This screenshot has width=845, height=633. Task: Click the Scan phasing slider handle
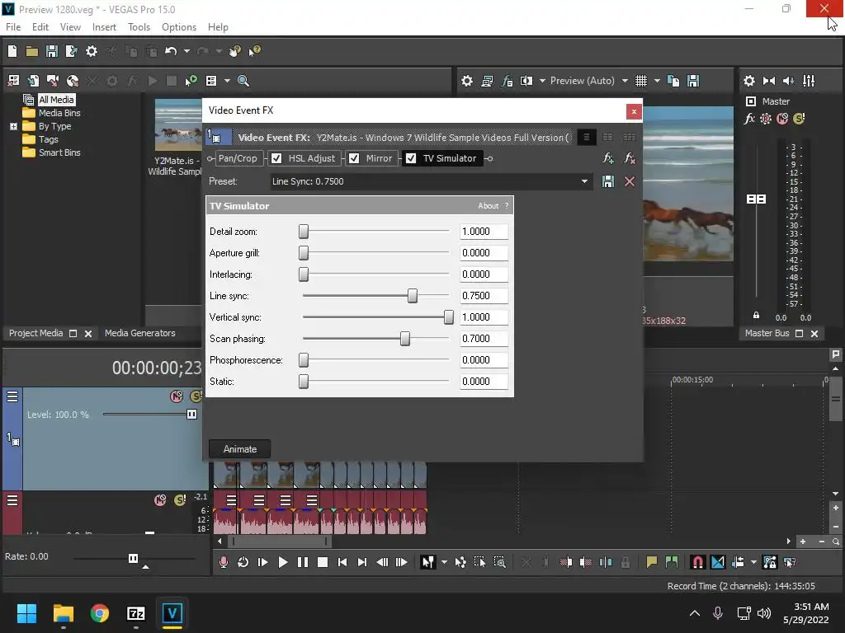click(404, 339)
